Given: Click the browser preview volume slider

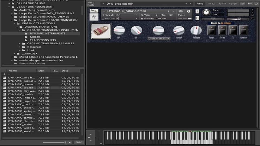Looking at the screenshot, I should tap(54, 142).
